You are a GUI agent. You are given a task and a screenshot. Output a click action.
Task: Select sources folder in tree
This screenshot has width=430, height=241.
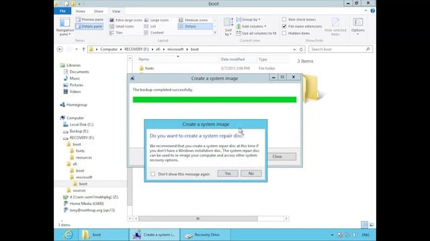tap(79, 190)
